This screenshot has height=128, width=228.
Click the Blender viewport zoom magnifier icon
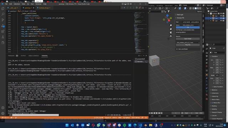tap(171, 25)
